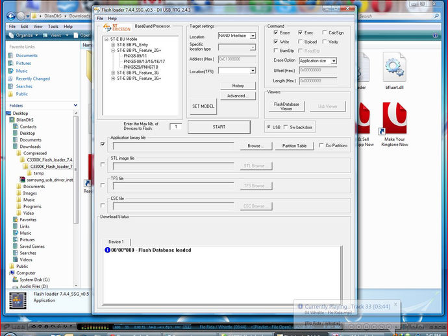Select the Device 1 tab
Image resolution: width=448 pixels, height=336 pixels.
click(116, 242)
